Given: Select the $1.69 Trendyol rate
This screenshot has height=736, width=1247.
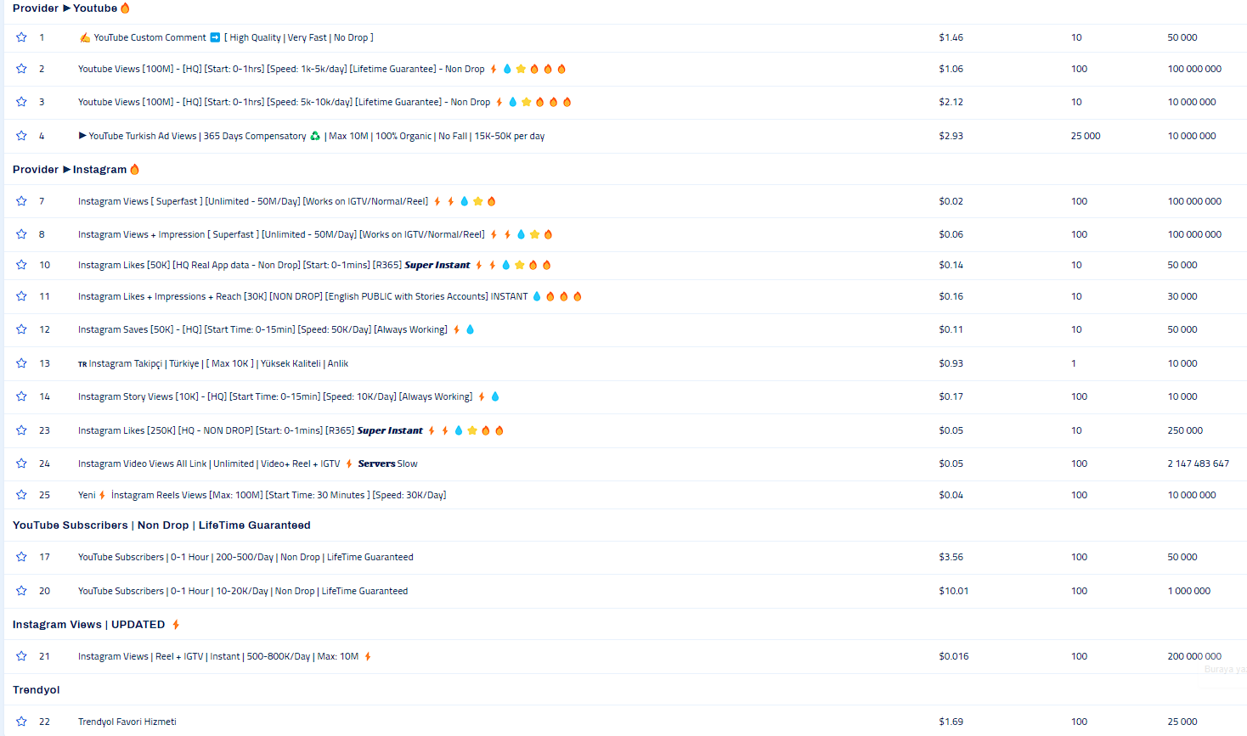Looking at the screenshot, I should pyautogui.click(x=951, y=722).
